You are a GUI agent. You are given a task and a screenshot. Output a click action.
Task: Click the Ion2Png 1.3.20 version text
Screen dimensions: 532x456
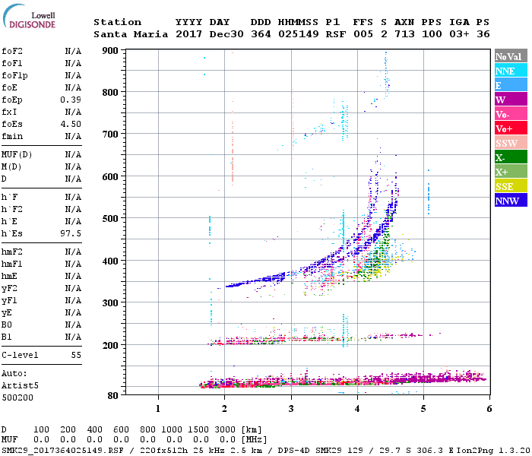[493, 451]
